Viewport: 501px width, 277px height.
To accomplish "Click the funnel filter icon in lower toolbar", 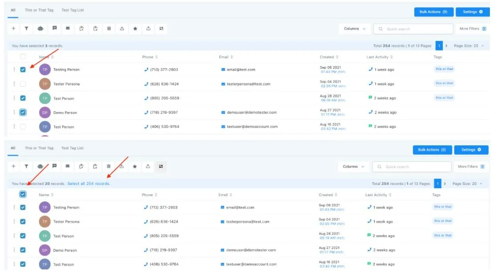I will coord(27,166).
